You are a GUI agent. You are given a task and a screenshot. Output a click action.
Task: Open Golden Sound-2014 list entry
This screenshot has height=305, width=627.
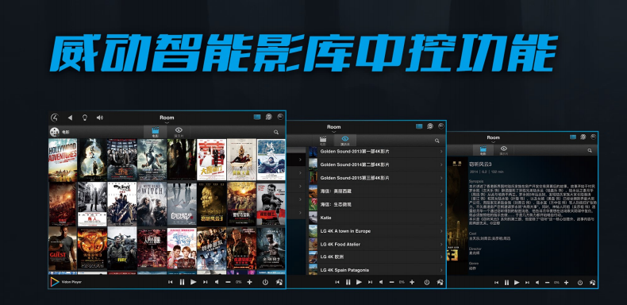coord(376,164)
